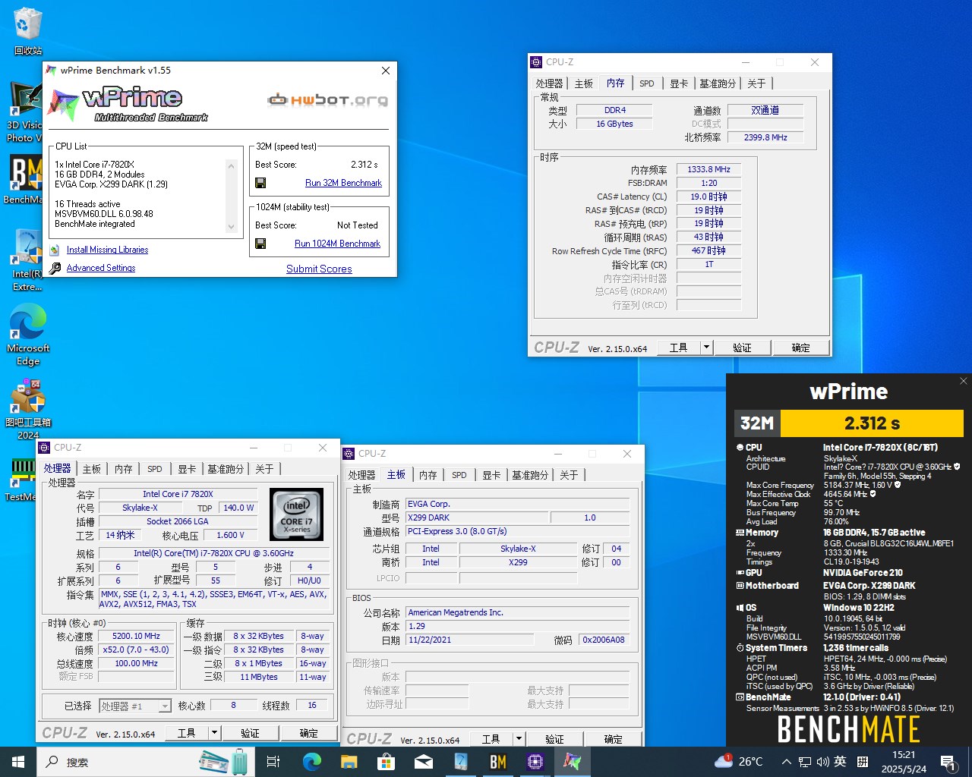Open Advanced Settings in wPrime
Viewport: 972px width, 777px height.
(x=101, y=268)
